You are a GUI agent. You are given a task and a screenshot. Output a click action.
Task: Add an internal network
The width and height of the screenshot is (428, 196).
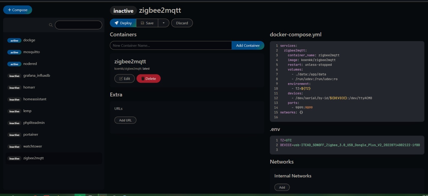click(282, 187)
